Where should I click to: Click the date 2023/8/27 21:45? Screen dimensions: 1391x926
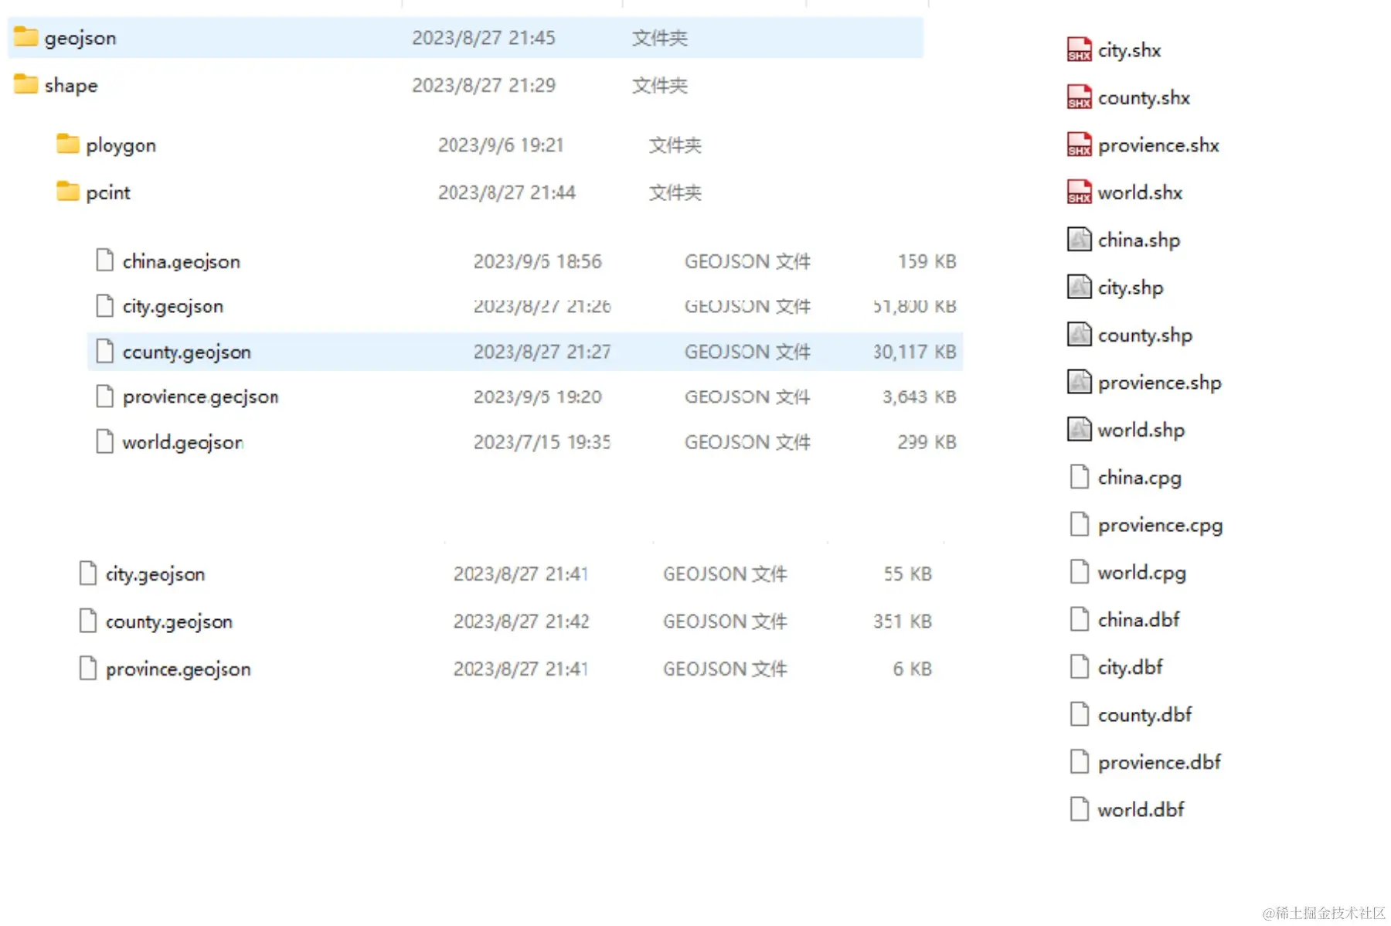[484, 38]
